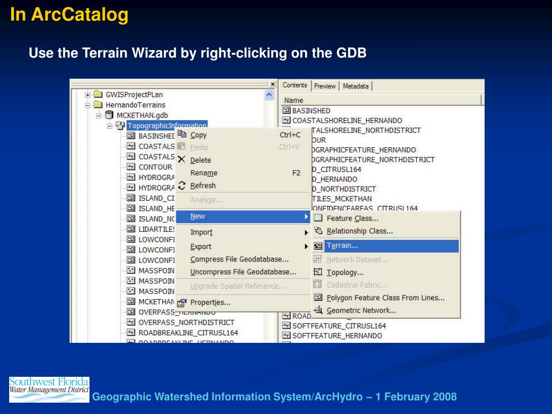Viewport: 552px width, 414px height.
Task: Click the Topology icon in submenu
Action: [318, 272]
